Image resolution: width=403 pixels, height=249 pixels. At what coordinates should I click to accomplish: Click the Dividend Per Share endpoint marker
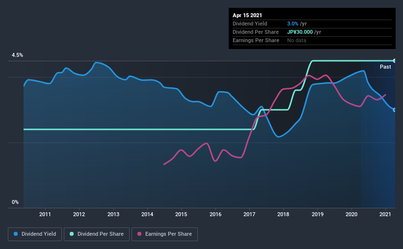tap(394, 61)
